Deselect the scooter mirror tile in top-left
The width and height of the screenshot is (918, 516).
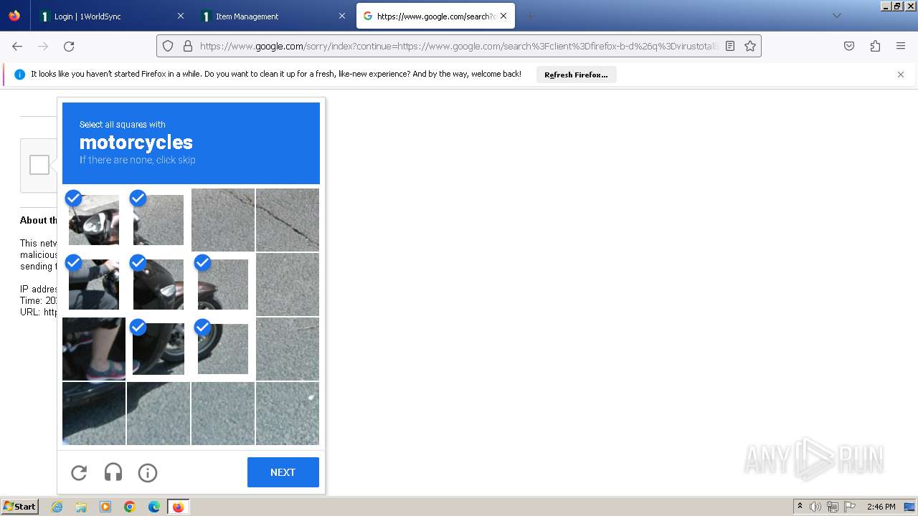click(94, 220)
